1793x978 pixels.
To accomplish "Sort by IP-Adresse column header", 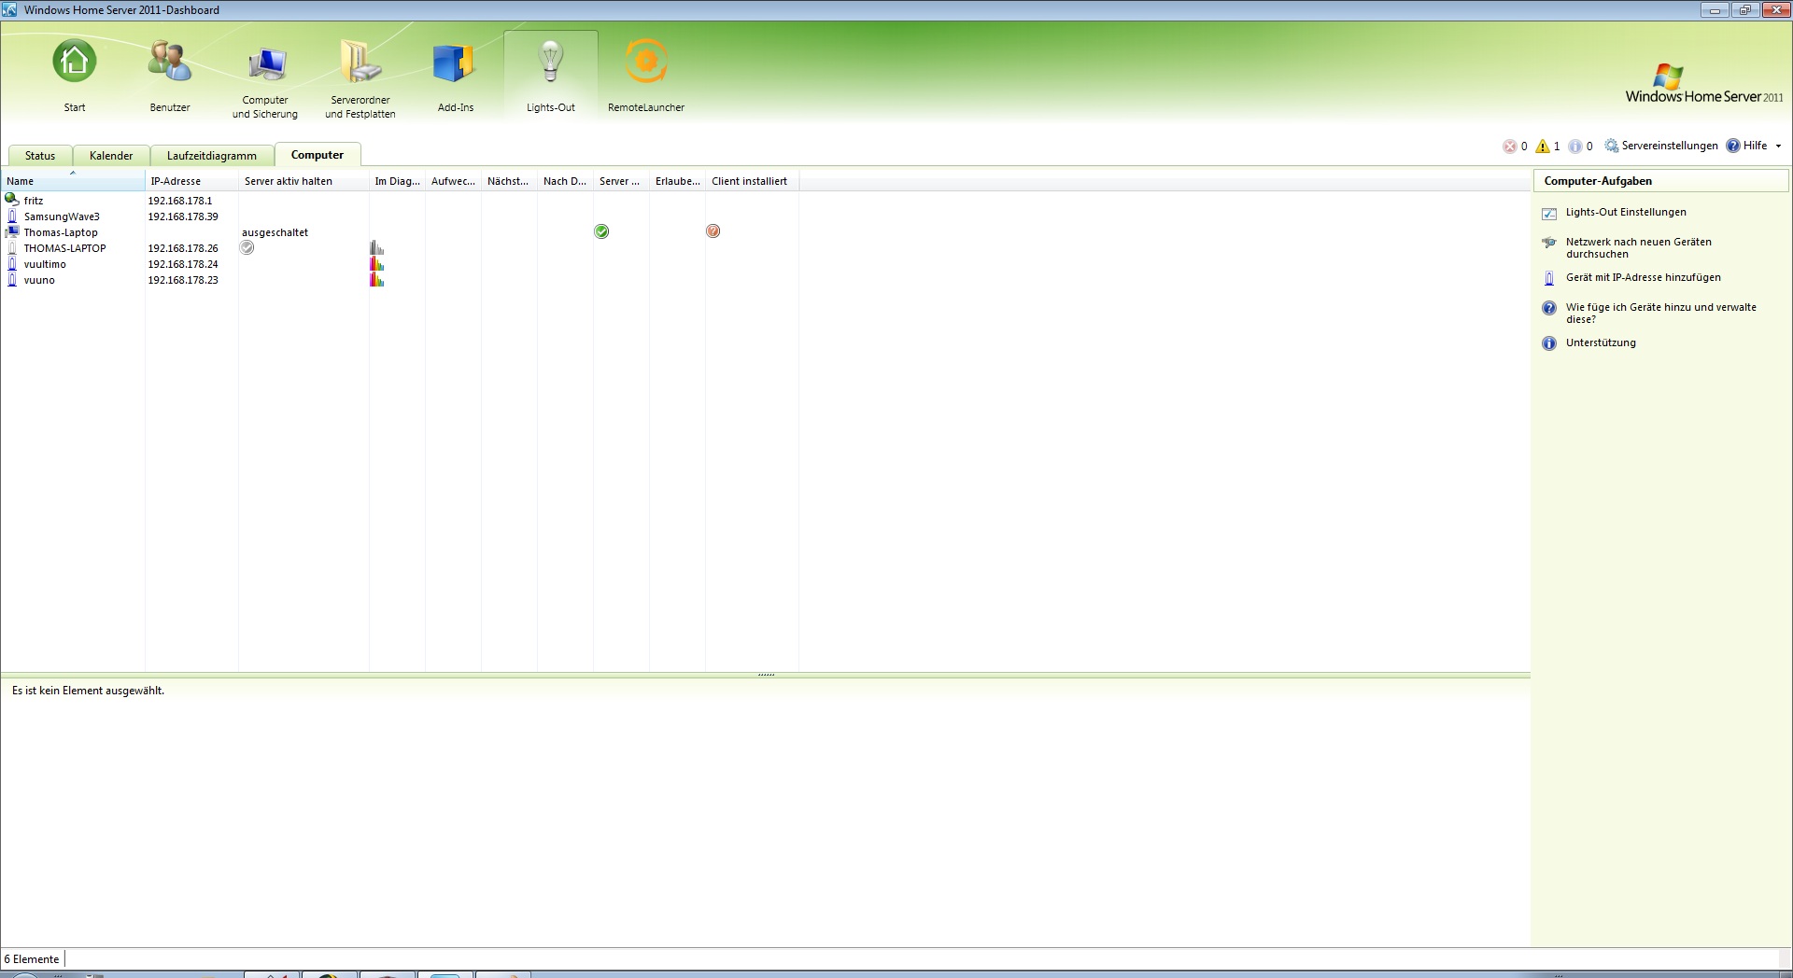I will (176, 181).
